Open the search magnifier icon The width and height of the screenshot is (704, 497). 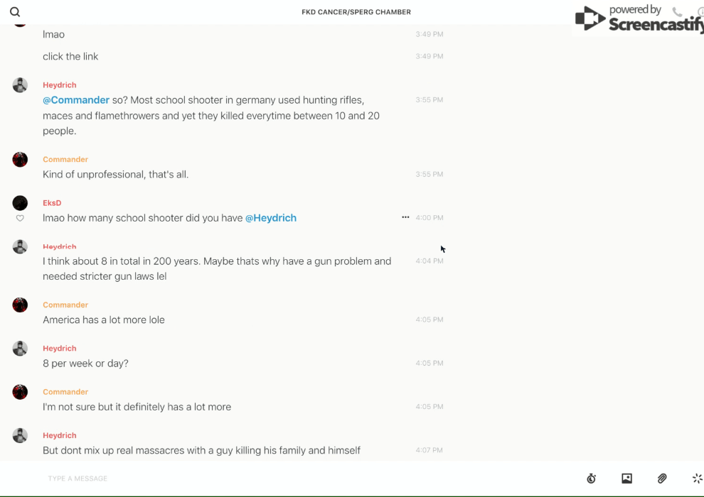pyautogui.click(x=15, y=12)
